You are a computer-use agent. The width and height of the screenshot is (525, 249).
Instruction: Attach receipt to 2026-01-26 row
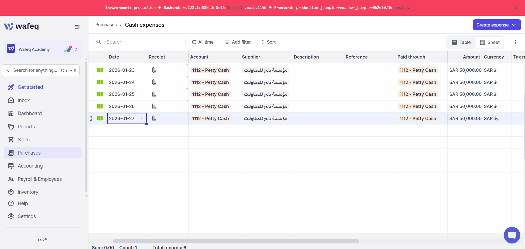154,106
